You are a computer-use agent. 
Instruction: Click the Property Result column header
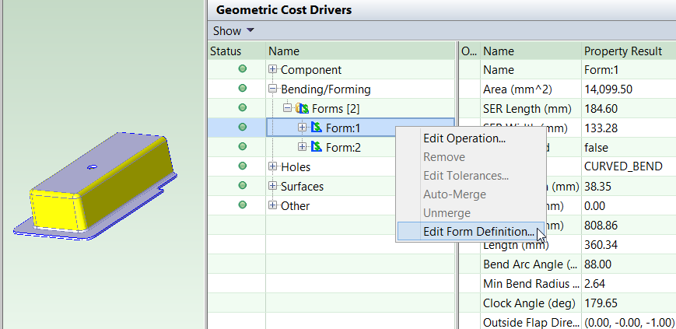tap(622, 51)
